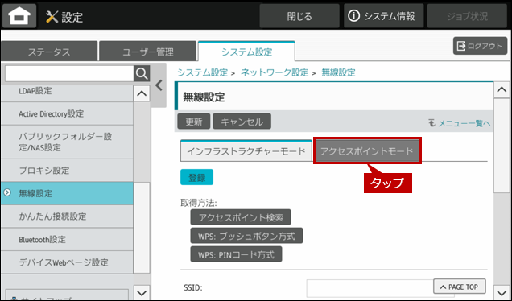Go to the home screen icon
This screenshot has height=301, width=512.
[19, 16]
